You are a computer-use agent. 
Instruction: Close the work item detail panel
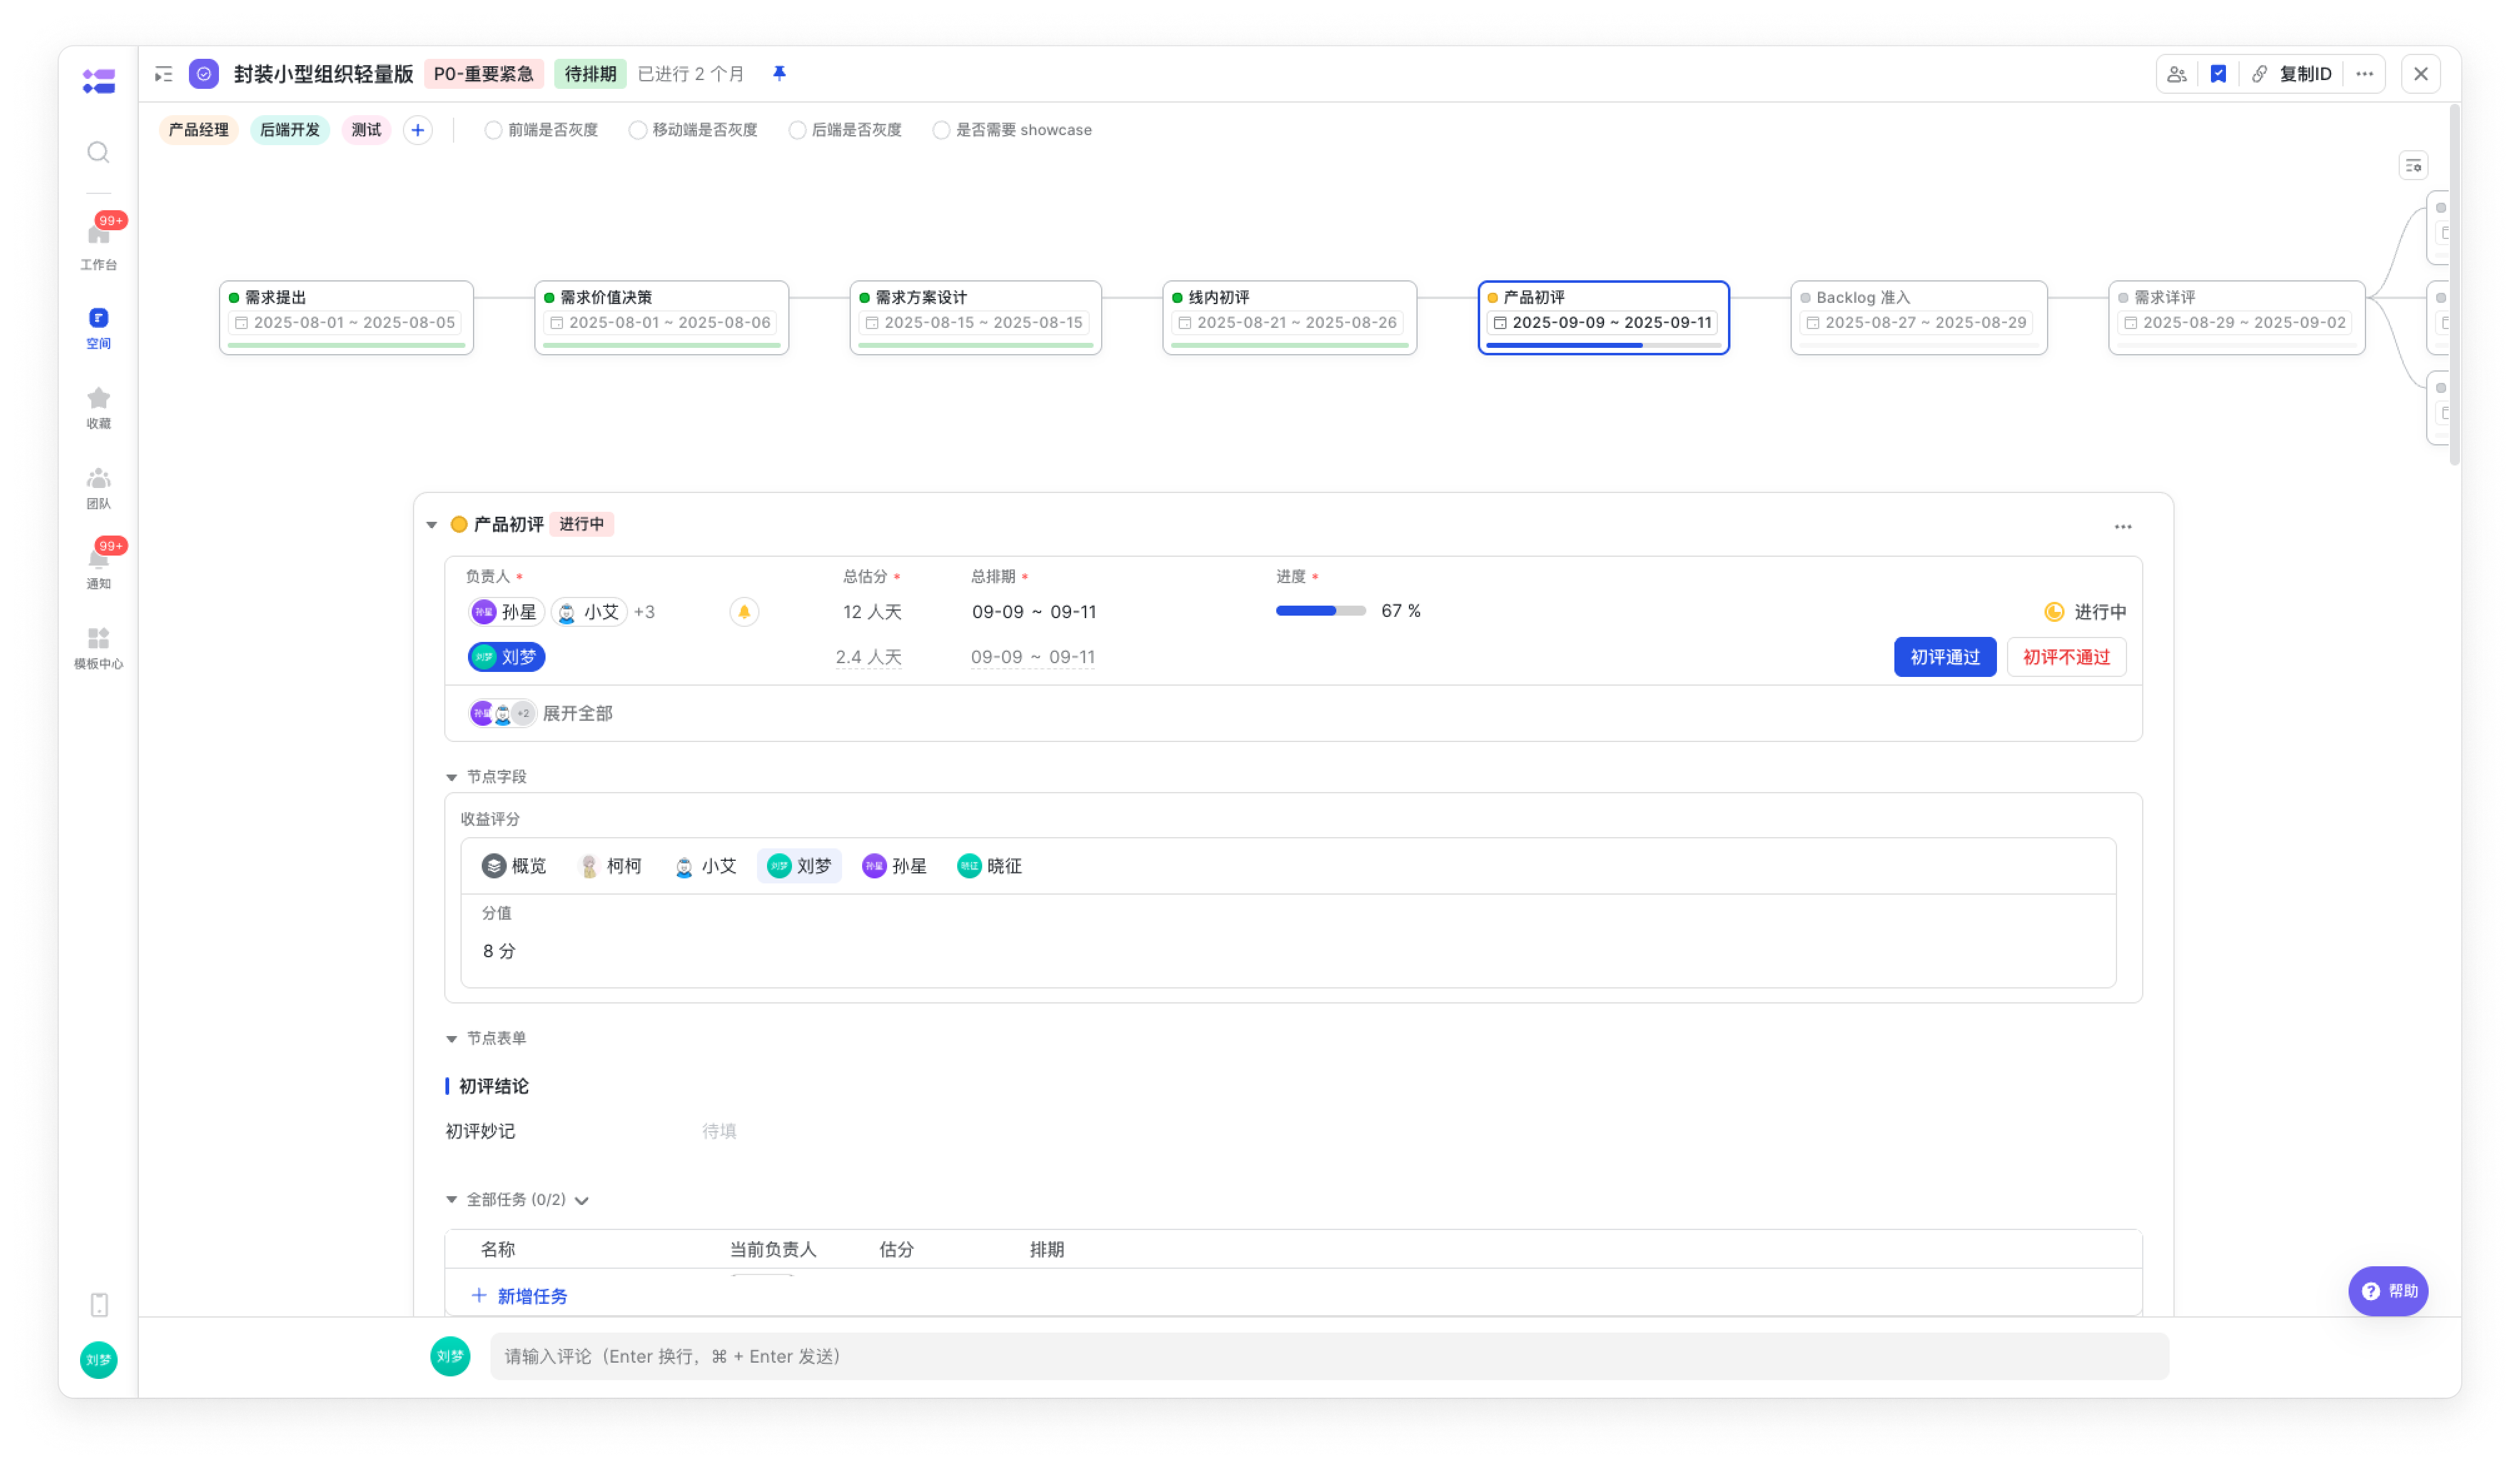(x=2420, y=74)
